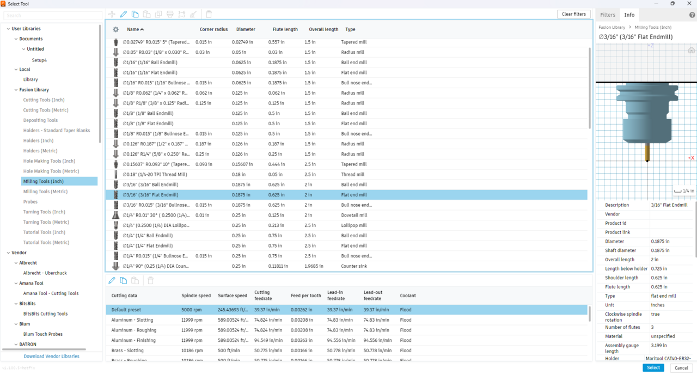Click the edit tool pencil icon in the top toolbar
This screenshot has height=375, width=697.
124,14
